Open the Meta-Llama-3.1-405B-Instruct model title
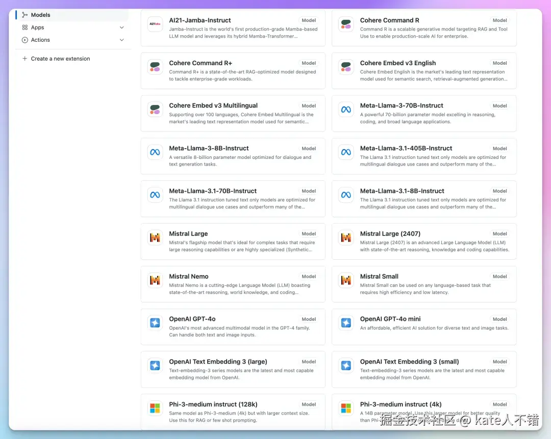 click(x=406, y=148)
